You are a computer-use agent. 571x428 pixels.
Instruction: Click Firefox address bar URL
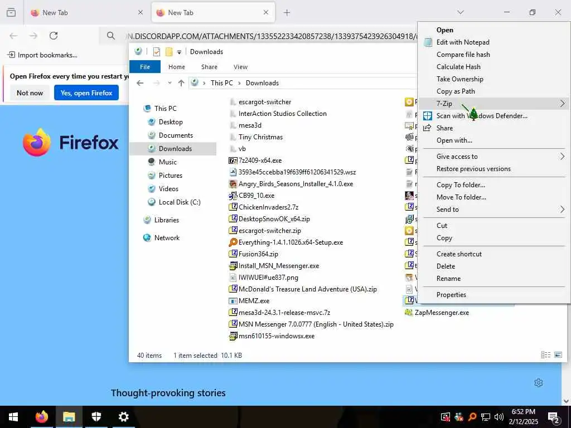pos(270,36)
